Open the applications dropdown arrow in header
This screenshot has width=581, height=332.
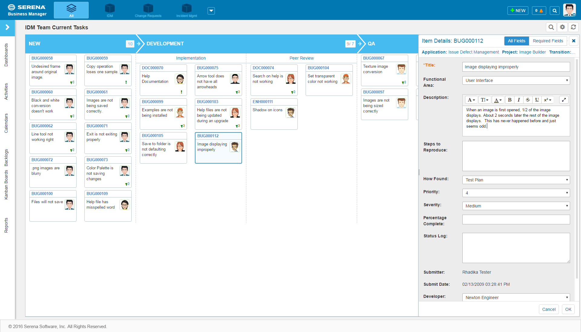coord(211,11)
